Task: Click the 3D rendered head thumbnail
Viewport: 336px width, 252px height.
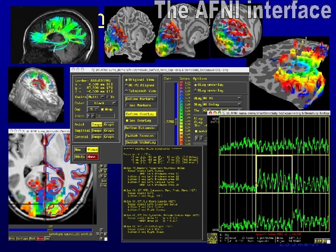Action: [x=36, y=94]
